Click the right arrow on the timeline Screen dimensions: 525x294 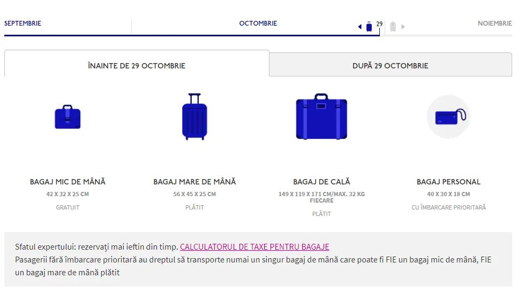point(403,27)
